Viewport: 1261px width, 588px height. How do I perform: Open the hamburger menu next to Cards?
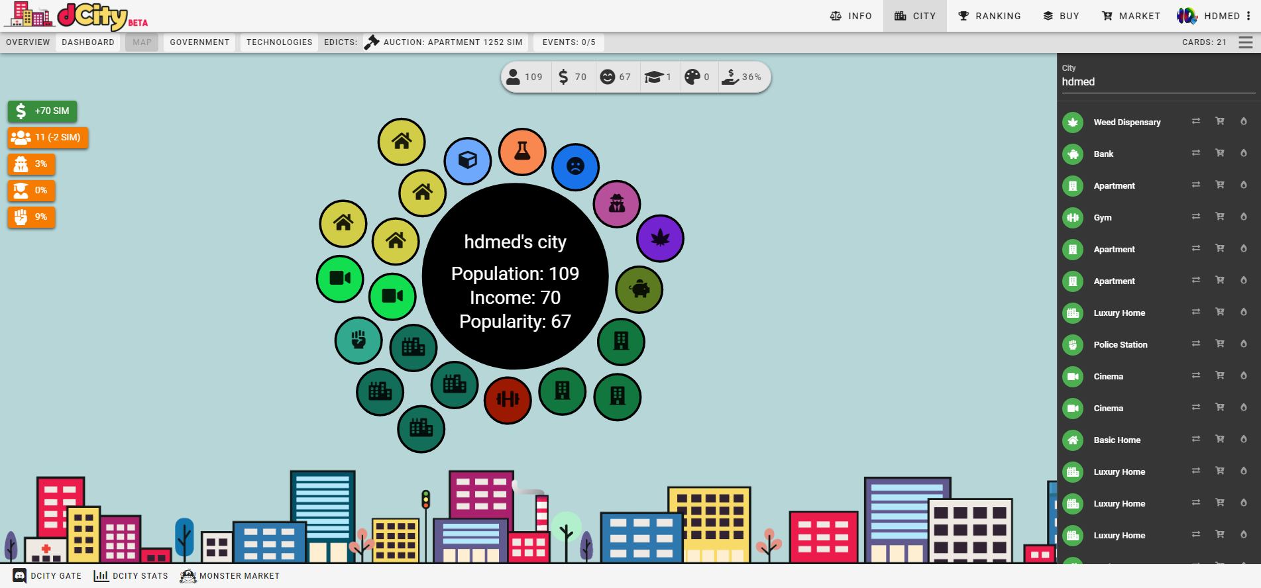1246,42
